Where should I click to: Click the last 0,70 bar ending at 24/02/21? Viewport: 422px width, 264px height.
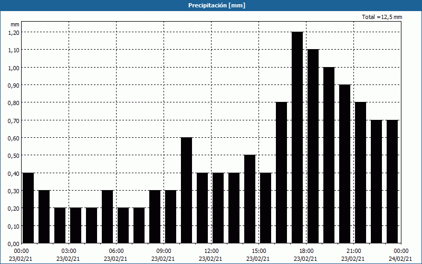tap(392, 182)
